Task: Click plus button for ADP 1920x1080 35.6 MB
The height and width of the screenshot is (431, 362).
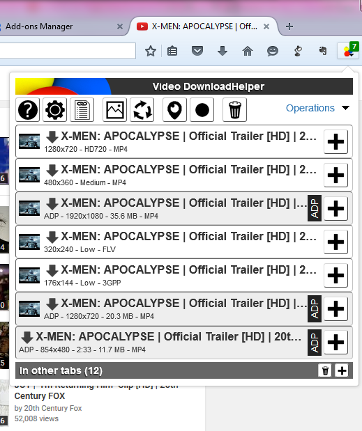Action: [x=336, y=208]
